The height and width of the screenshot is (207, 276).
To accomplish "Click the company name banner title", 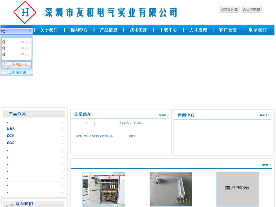I will [x=111, y=12].
